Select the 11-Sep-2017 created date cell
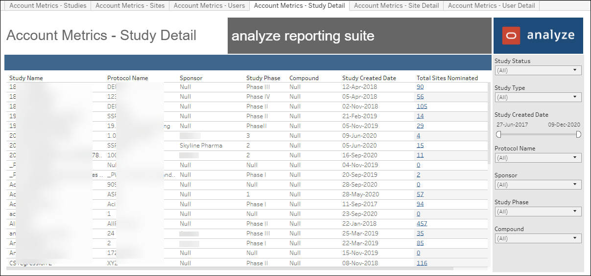This screenshot has width=591, height=276. (x=360, y=204)
